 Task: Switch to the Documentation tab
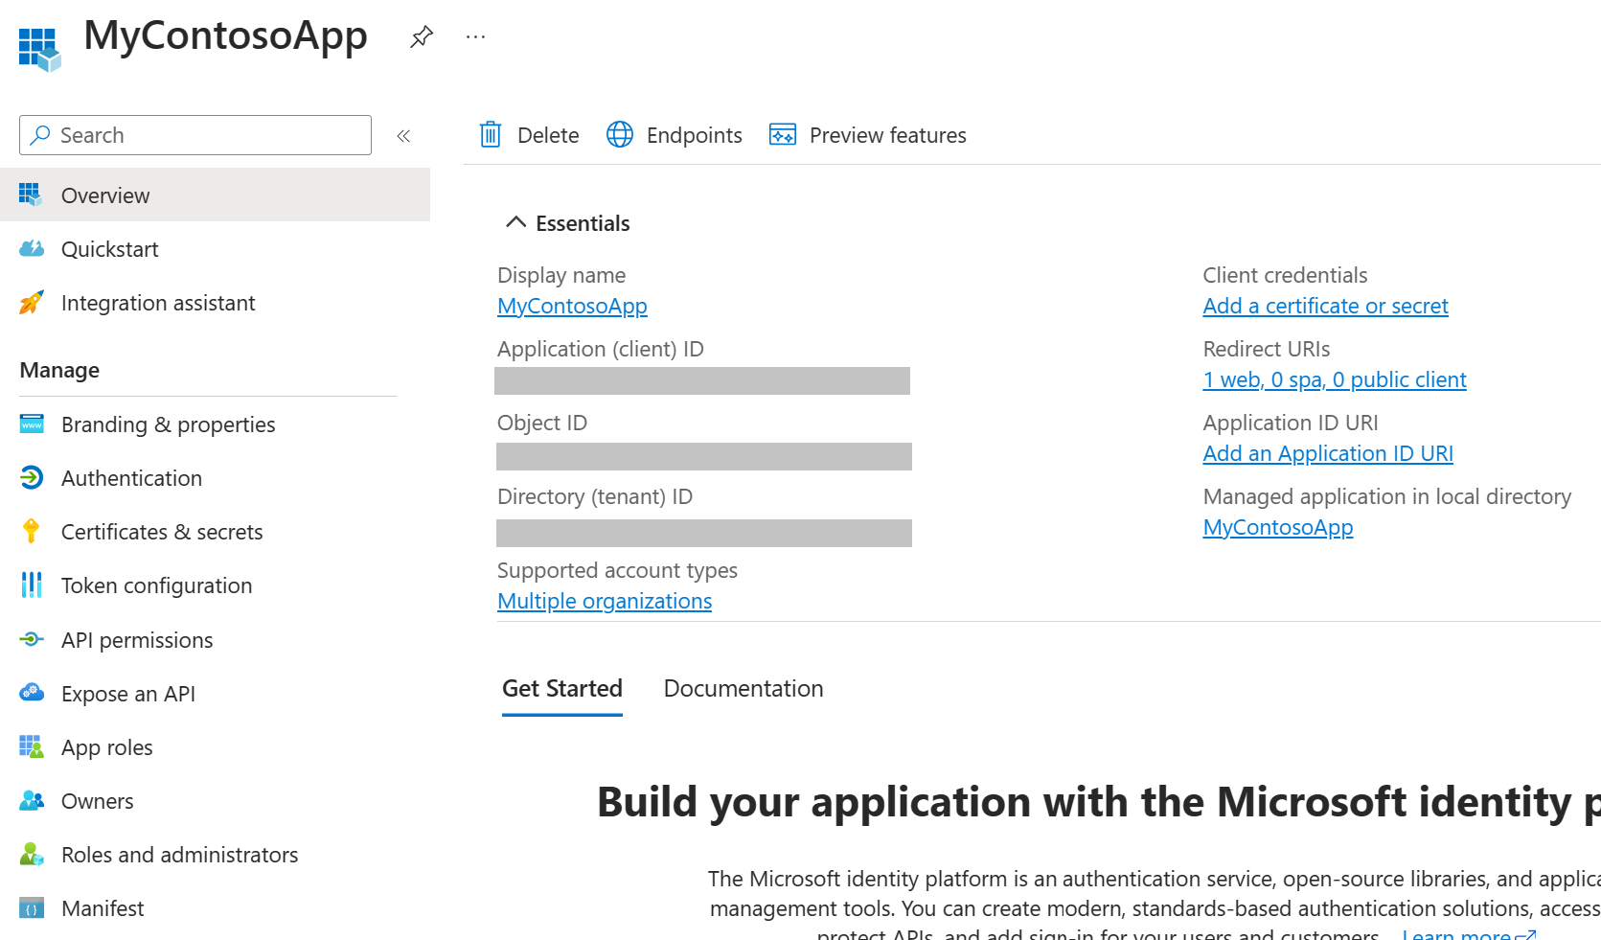743,689
